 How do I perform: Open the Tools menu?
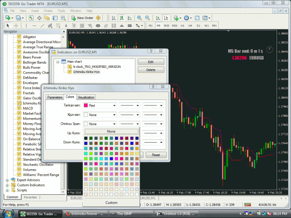pyautogui.click(x=61, y=11)
